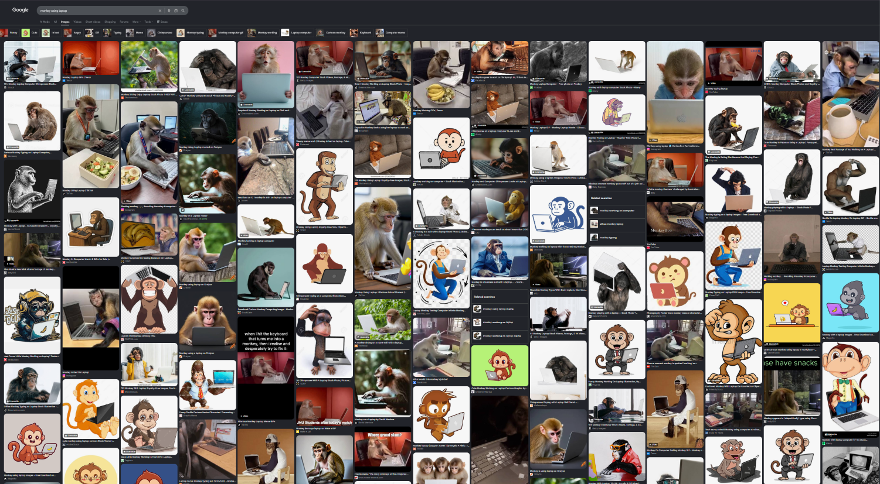Screen dimensions: 880x484
Task: Filter images by the Cute chip
Action: (x=30, y=33)
